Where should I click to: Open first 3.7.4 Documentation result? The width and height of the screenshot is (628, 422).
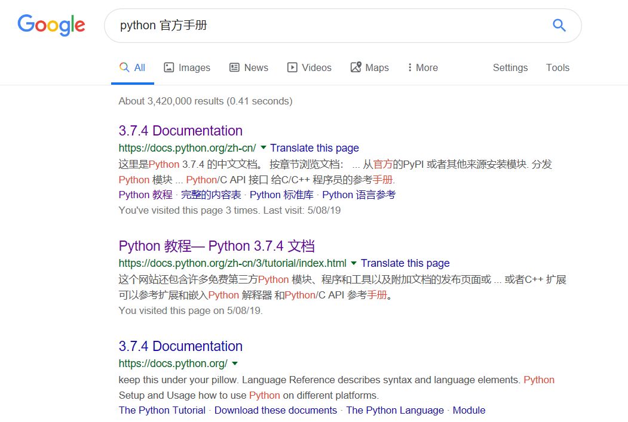pyautogui.click(x=180, y=131)
